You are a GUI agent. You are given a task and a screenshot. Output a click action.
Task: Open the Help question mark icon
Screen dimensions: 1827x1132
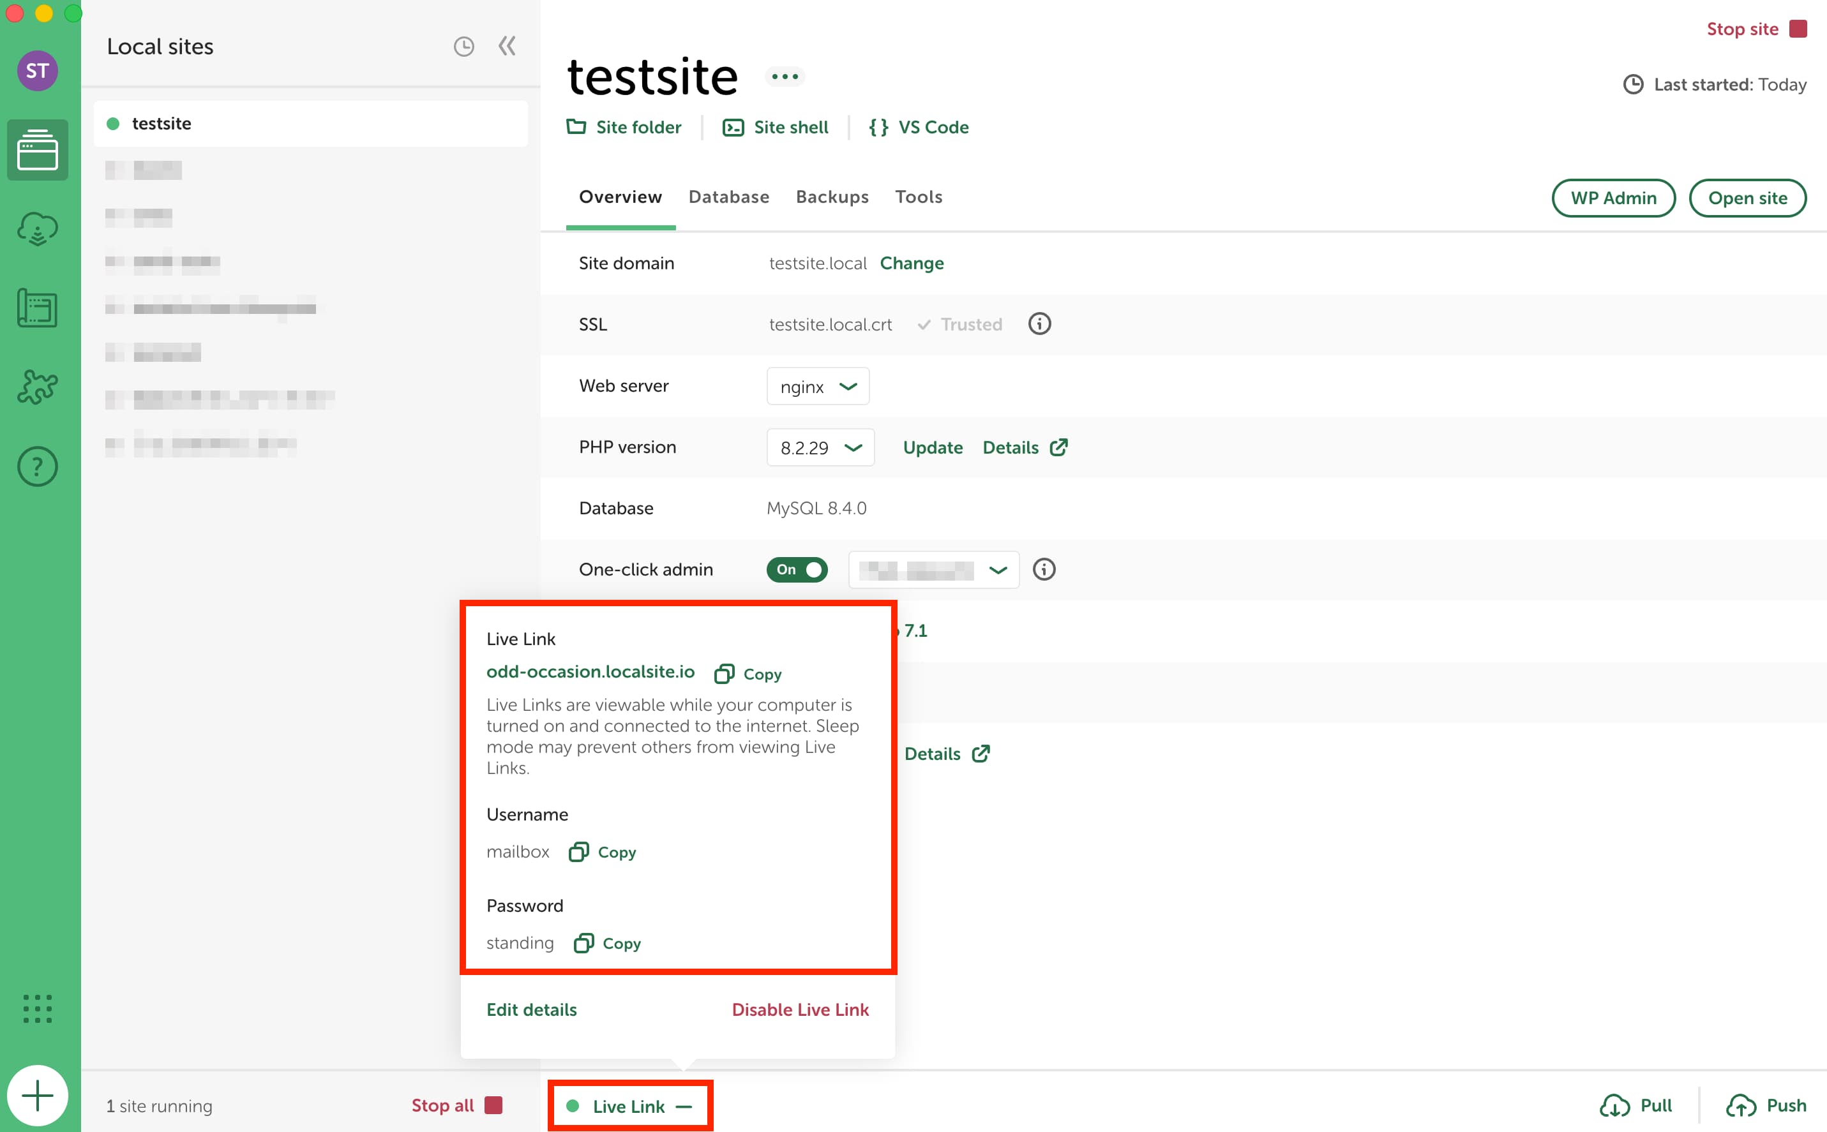[38, 466]
